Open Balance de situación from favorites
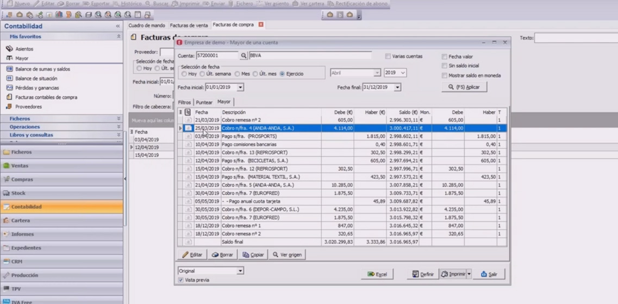Viewport: 618px width, 304px height. (36, 79)
